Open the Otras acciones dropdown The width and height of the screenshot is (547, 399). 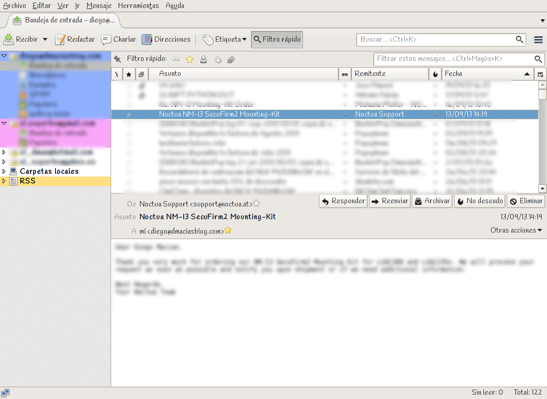[x=516, y=230]
